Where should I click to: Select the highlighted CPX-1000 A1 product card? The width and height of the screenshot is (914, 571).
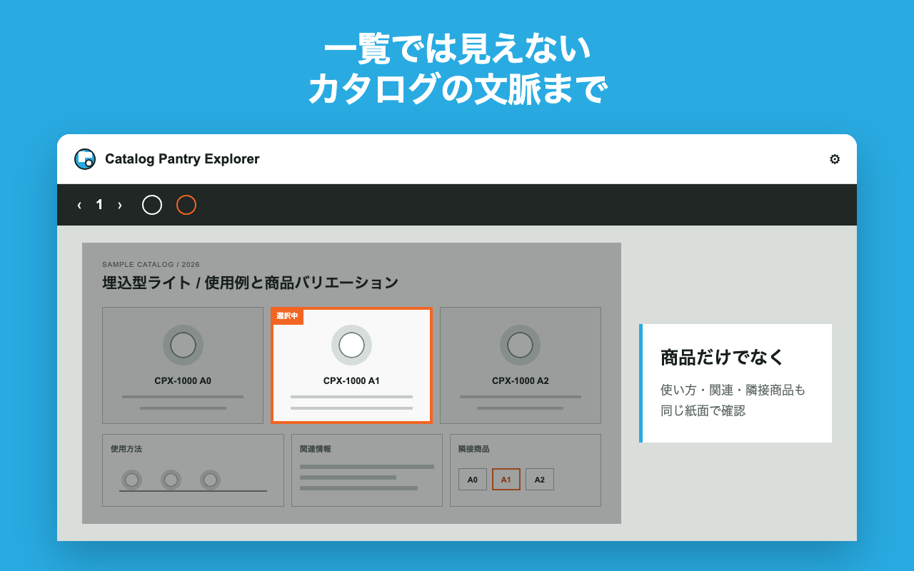(351, 365)
